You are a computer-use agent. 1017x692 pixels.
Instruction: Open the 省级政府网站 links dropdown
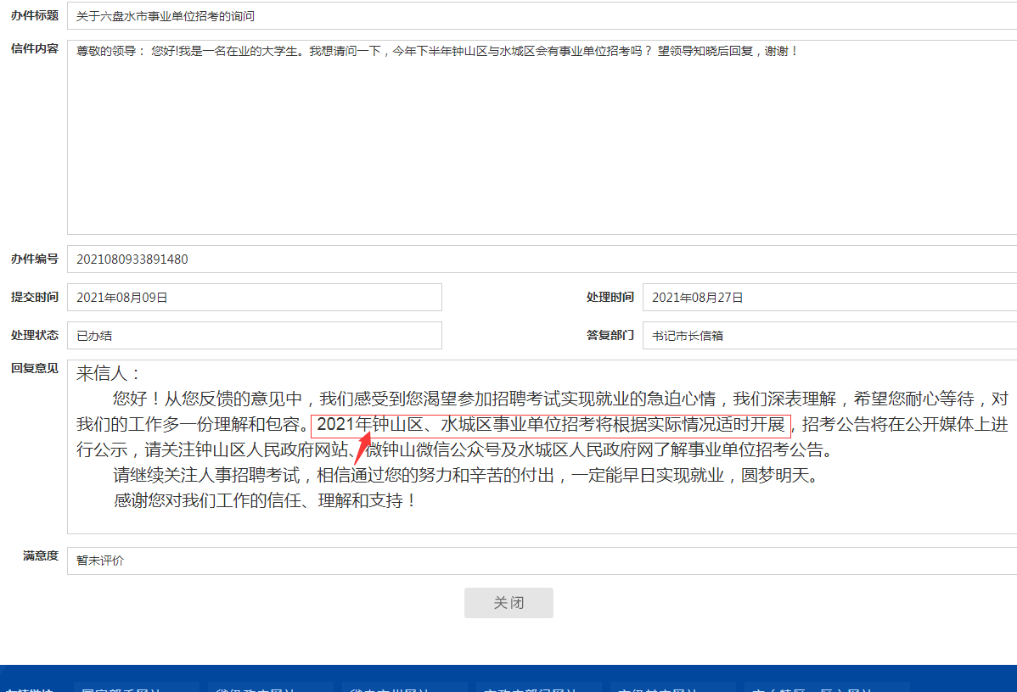pyautogui.click(x=270, y=688)
